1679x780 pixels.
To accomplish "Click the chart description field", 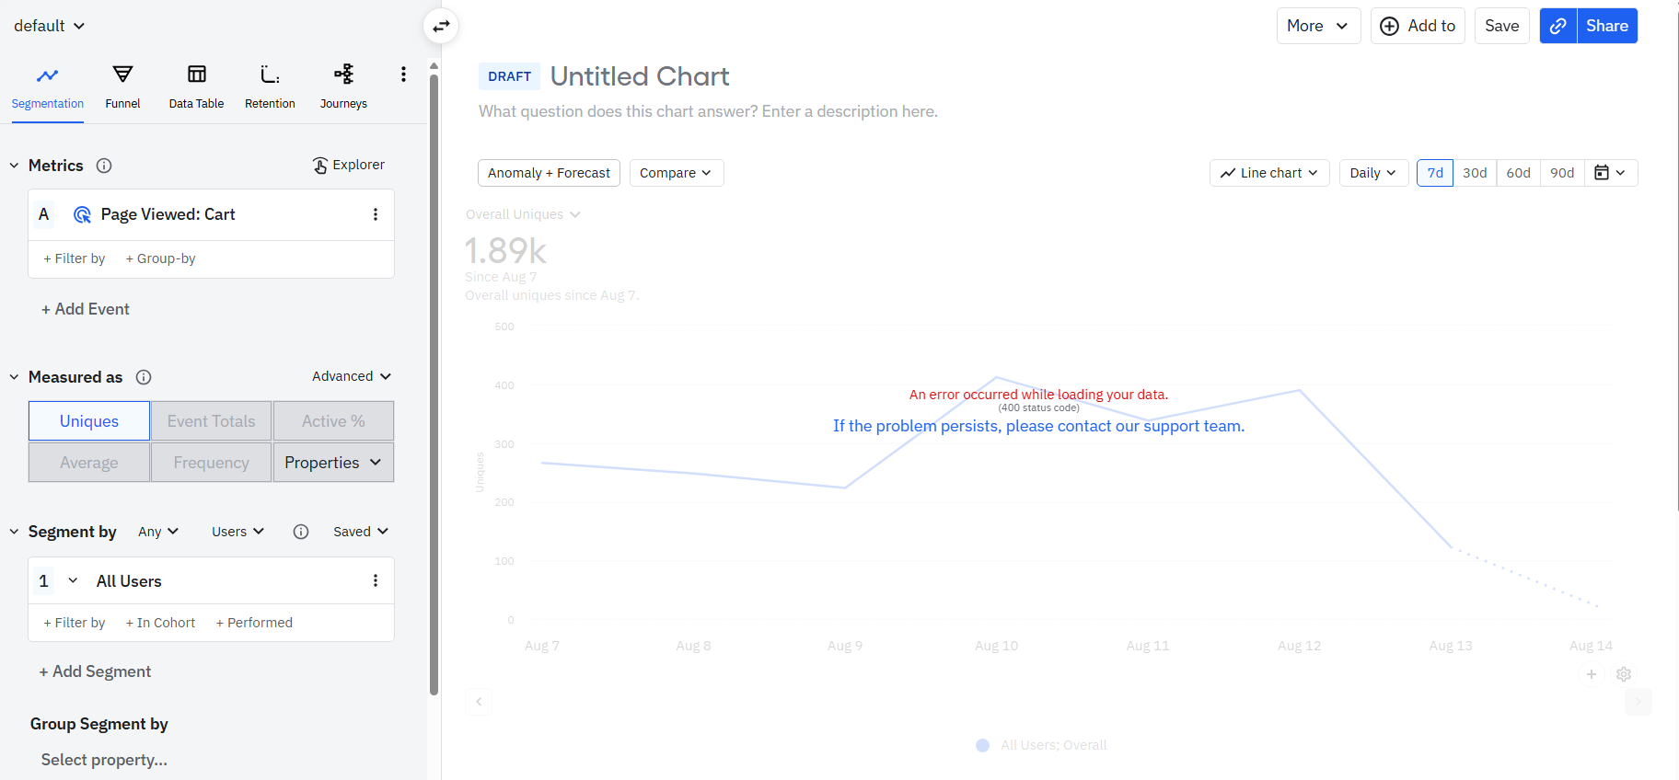I will [708, 111].
